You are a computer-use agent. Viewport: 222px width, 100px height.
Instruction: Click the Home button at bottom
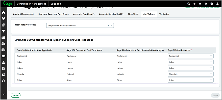click(x=16, y=95)
